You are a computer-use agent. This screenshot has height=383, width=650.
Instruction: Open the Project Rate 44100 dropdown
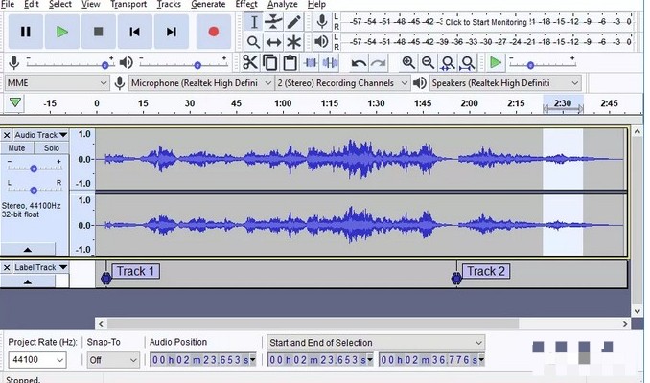coord(36,360)
